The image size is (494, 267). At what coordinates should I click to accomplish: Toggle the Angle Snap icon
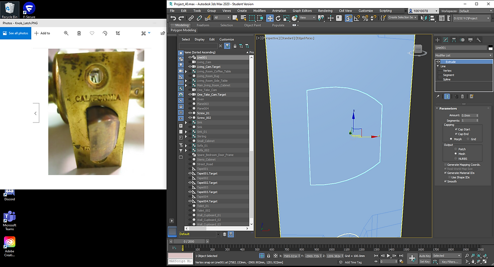(x=357, y=18)
